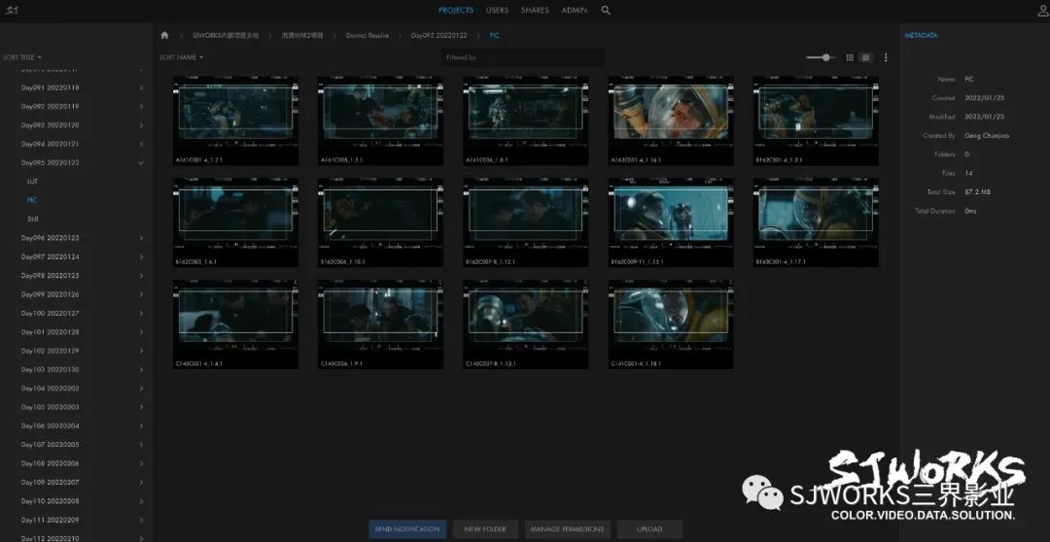Select the METADATA panel tab
Screen dimensions: 1050x542
[921, 36]
